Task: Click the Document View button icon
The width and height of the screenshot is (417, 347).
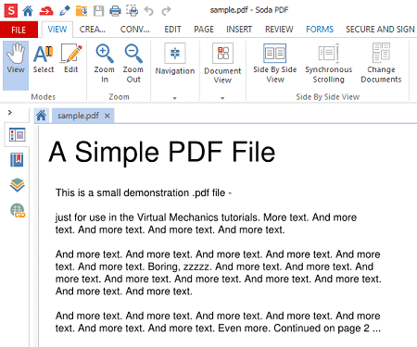Action: pos(222,53)
